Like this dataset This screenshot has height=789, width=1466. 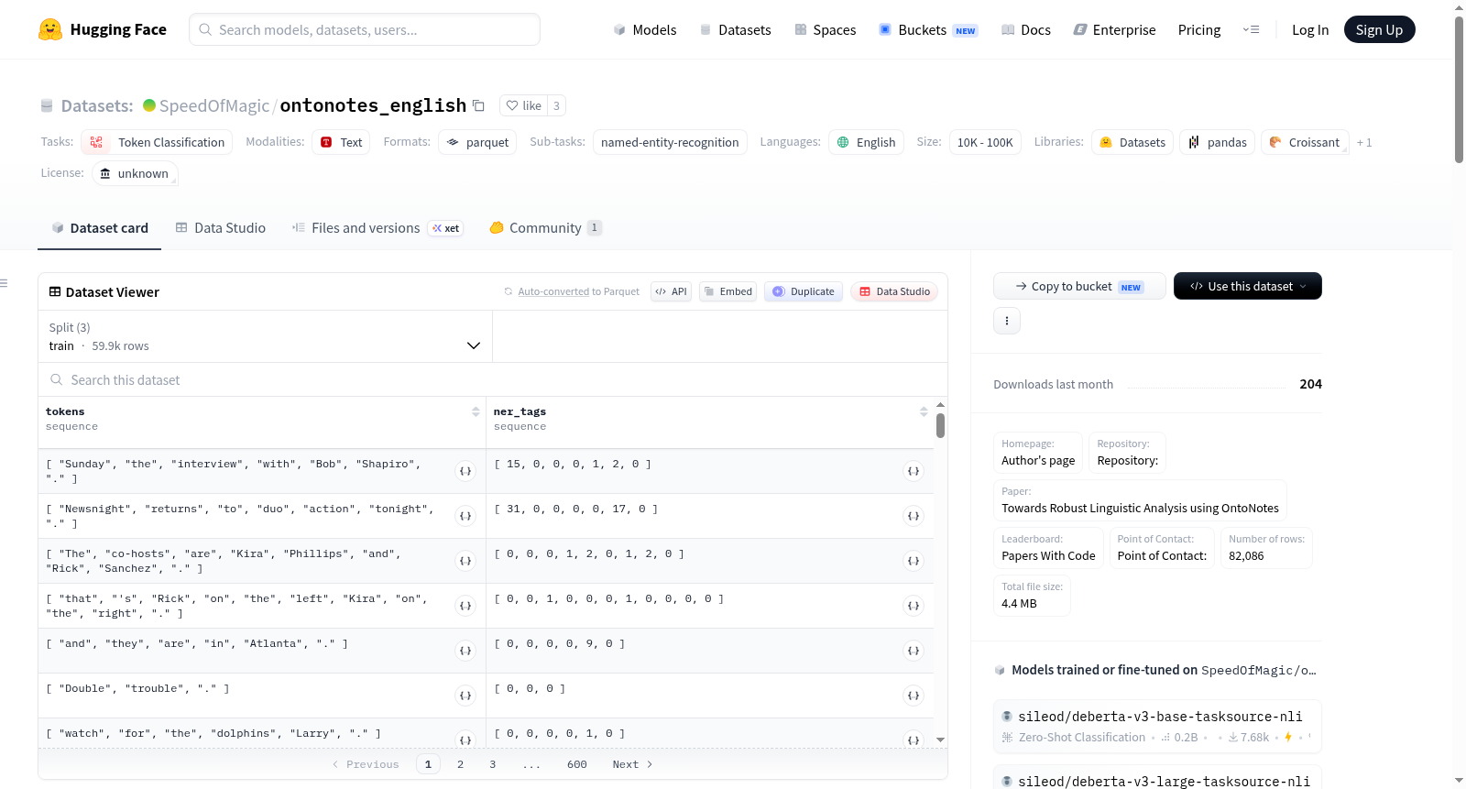pos(524,105)
